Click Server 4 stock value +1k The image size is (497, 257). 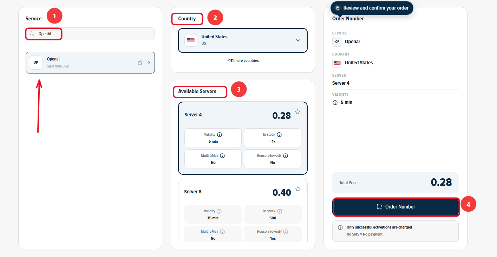[x=273, y=141]
